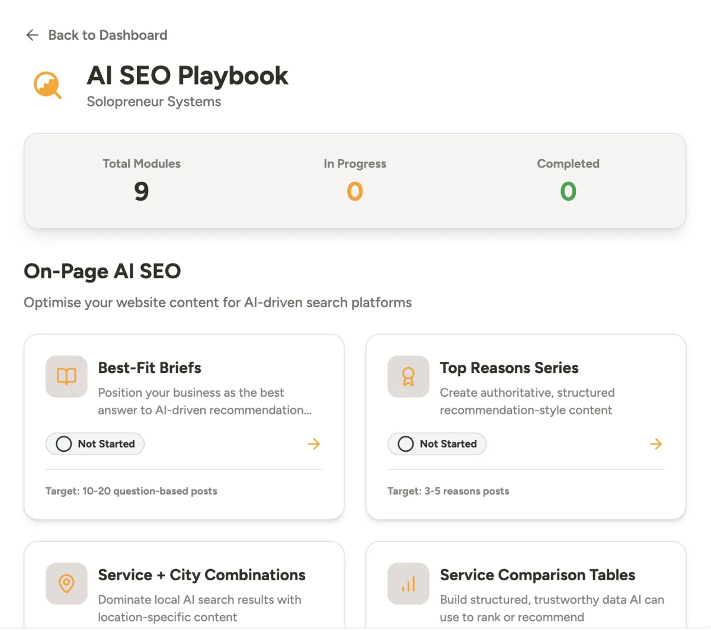Open the Service Comparison Tables module

tap(537, 575)
